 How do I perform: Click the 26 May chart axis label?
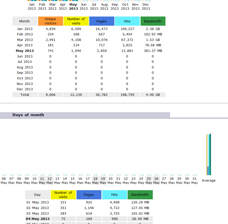pos(156,181)
